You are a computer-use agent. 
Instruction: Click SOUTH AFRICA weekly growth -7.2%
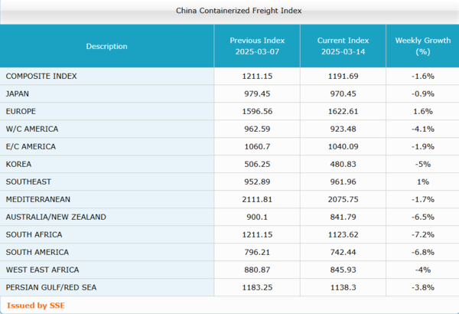pyautogui.click(x=422, y=235)
